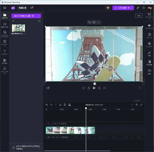Click the playhead marker on timeline ruler
Screen dimensions: 154x152
(86, 108)
